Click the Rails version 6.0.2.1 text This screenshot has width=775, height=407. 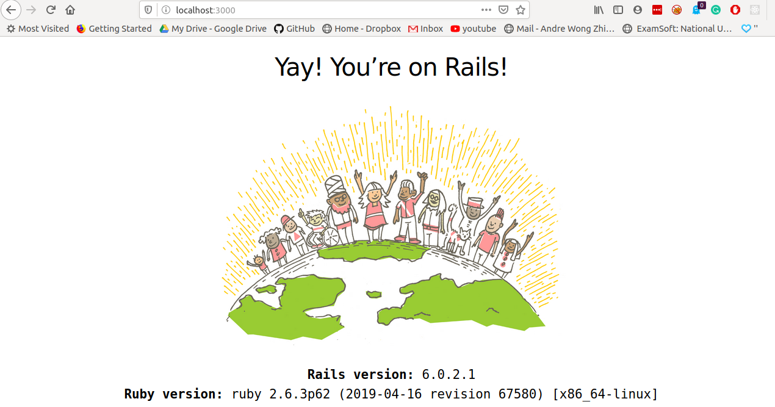391,374
